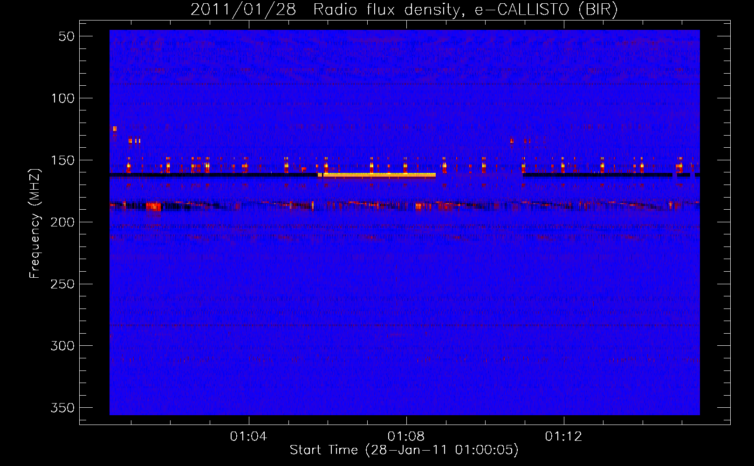Click the 300 frequency tick label
Screen dimensions: 754x466
62,346
